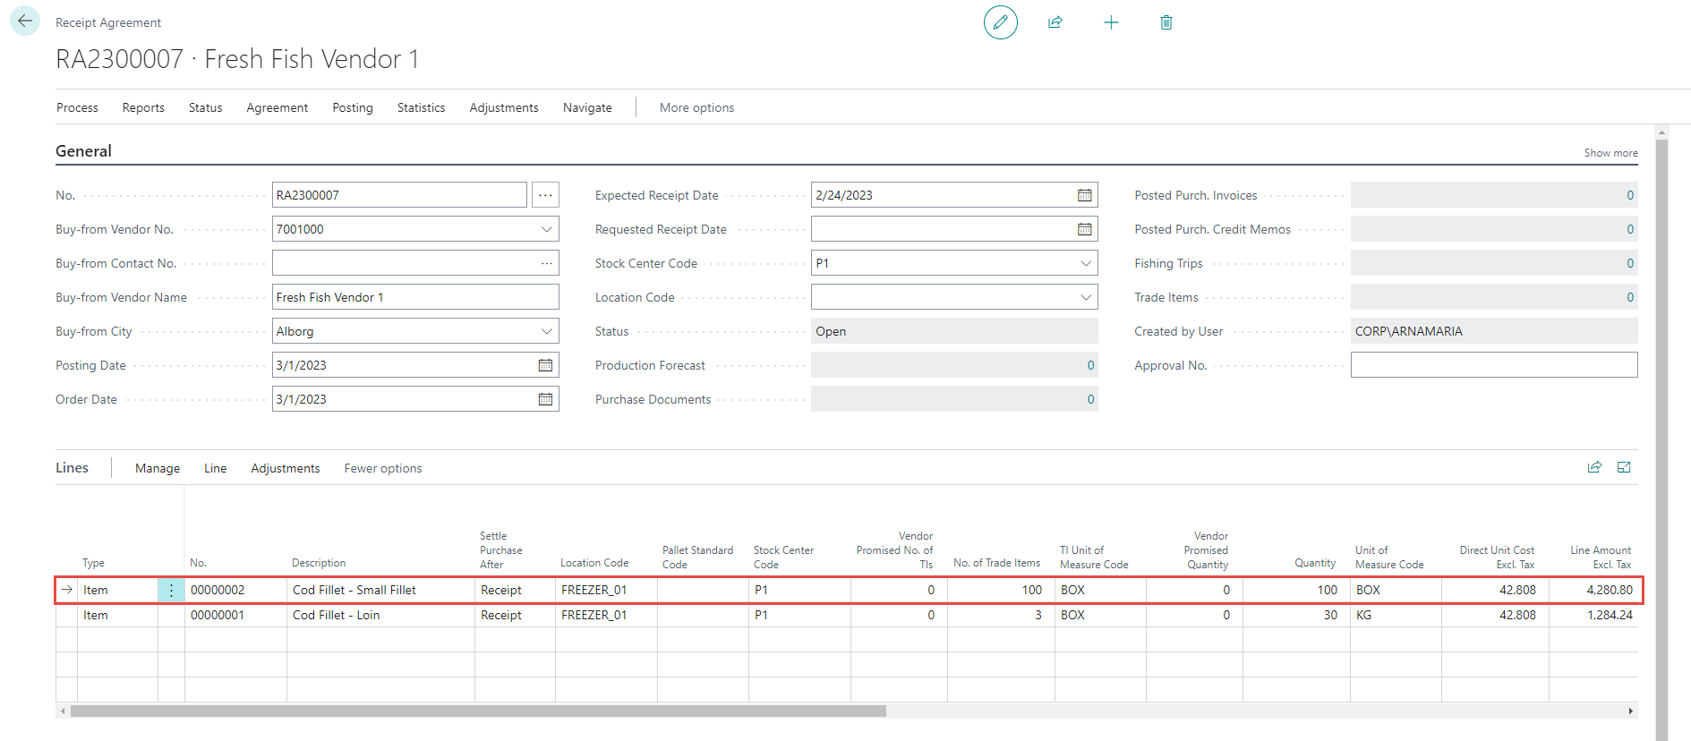
Task: Click the share icon in header
Action: click(x=1055, y=22)
